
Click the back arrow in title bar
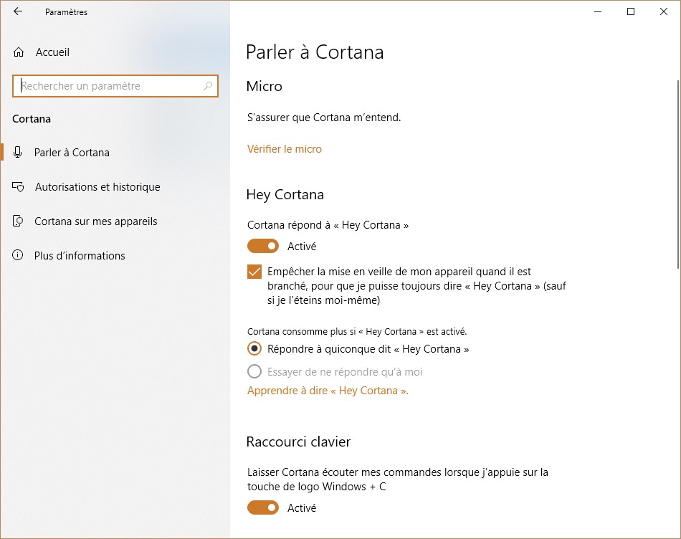click(x=18, y=11)
